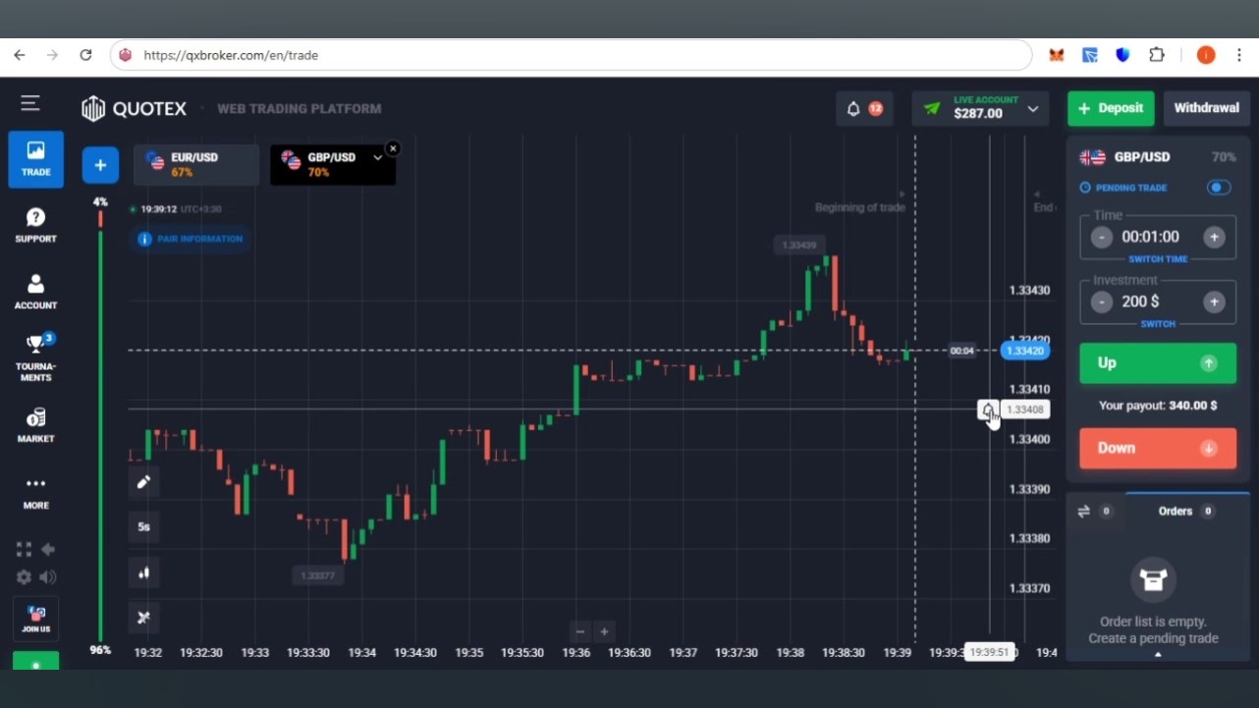Decrease investment with minus button
This screenshot has width=1259, height=708.
point(1102,301)
